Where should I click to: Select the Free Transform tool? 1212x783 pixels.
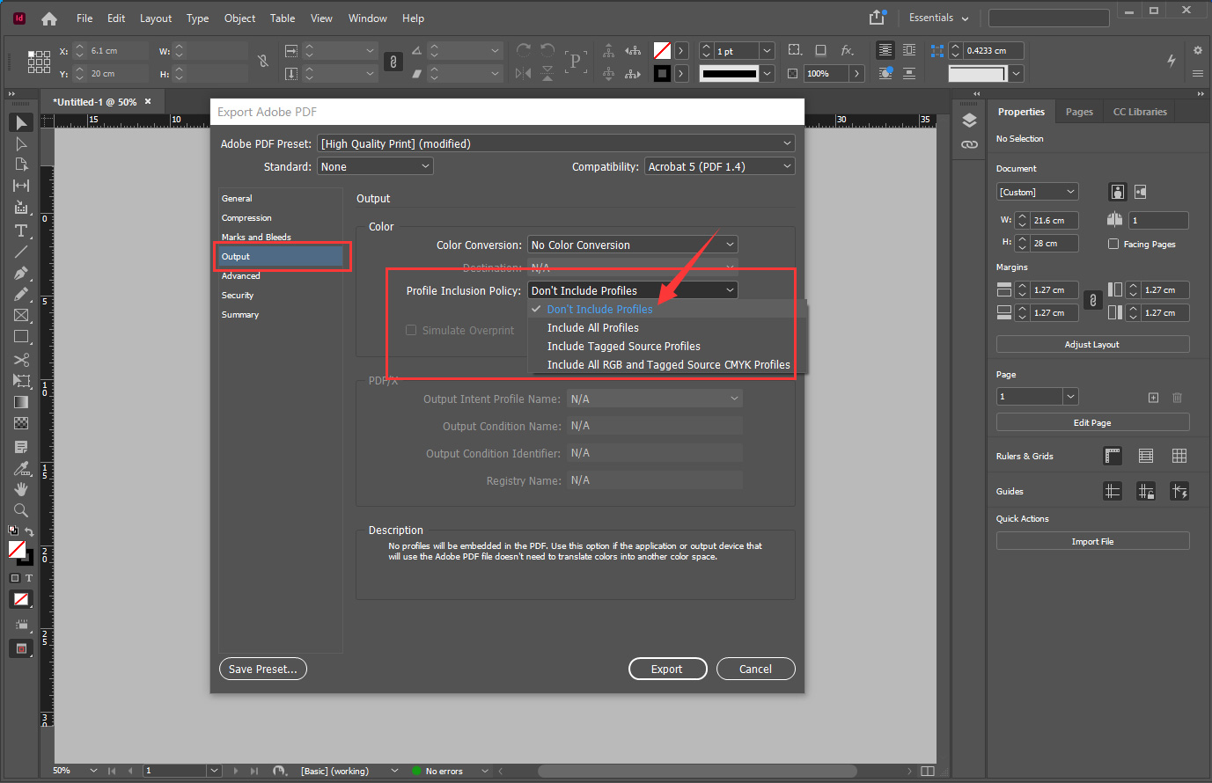coord(21,380)
